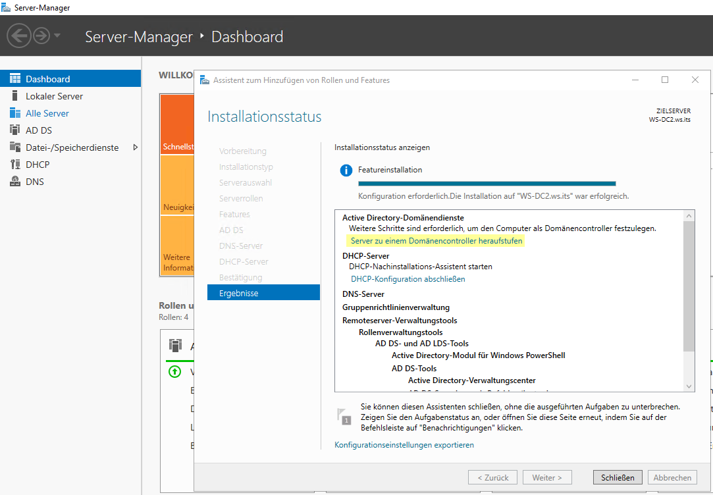The height and width of the screenshot is (495, 713).
Task: Click the AD DS icon in the sidebar
Action: [x=15, y=130]
